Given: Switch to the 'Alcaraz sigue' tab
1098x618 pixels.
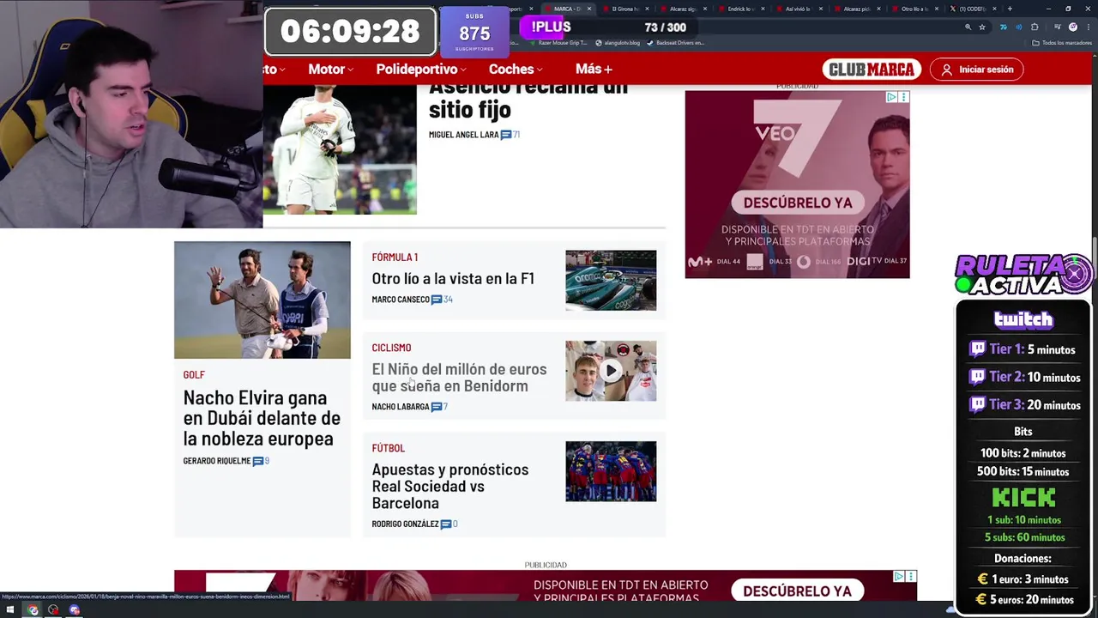Looking at the screenshot, I should (684, 9).
